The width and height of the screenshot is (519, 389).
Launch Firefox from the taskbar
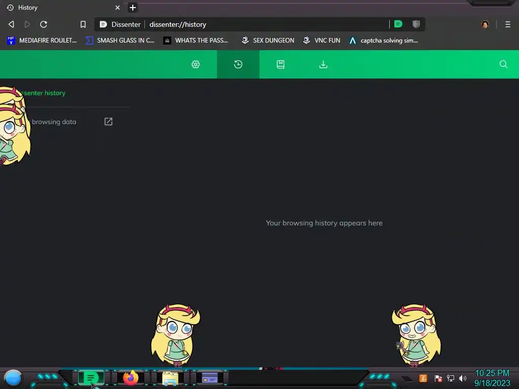[x=131, y=377]
